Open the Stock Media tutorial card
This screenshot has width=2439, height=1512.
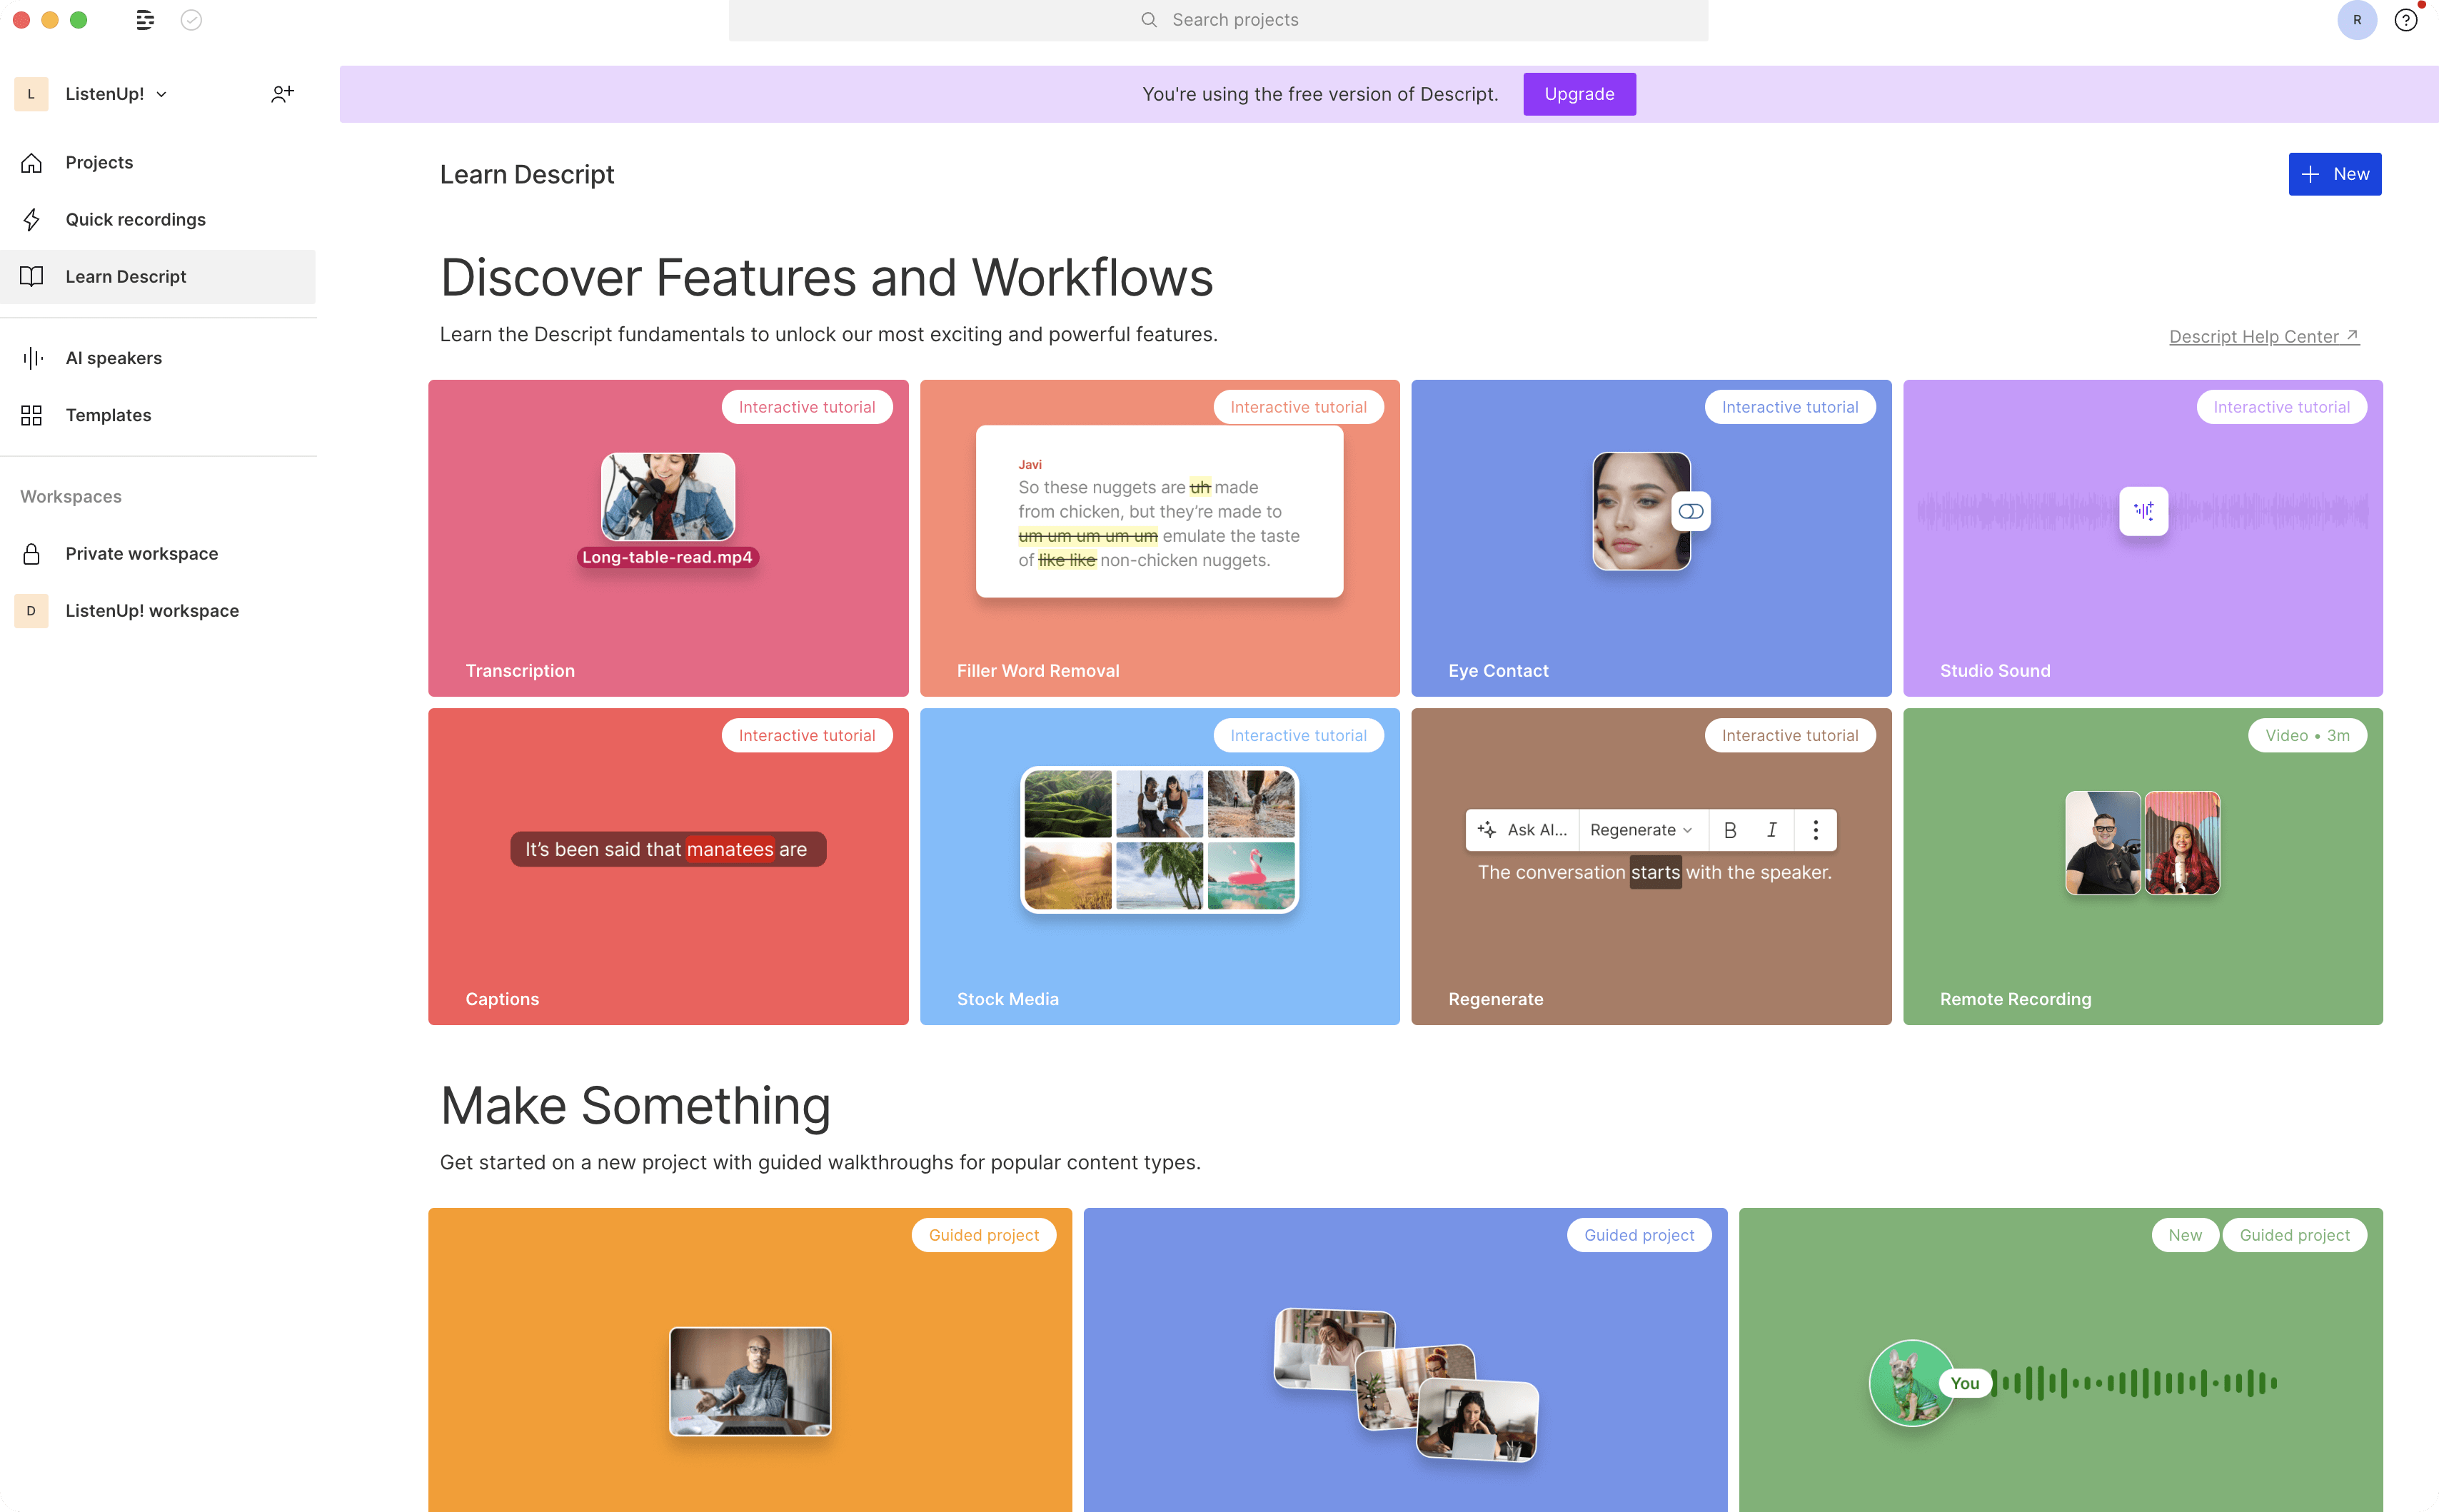(x=1159, y=867)
